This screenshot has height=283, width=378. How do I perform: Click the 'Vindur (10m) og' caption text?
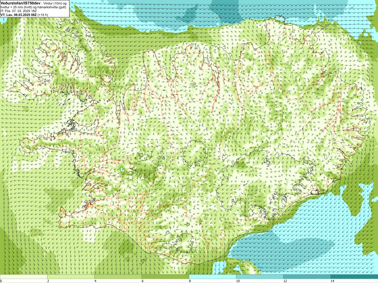(55, 3)
